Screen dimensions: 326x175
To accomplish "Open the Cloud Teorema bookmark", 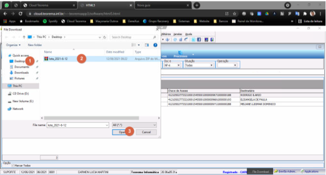I will coord(74,21).
